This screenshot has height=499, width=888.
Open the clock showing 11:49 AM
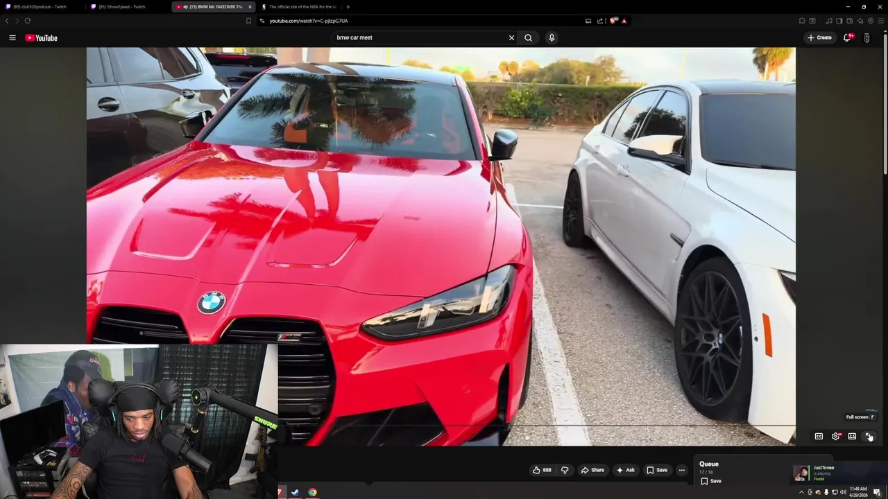859,492
